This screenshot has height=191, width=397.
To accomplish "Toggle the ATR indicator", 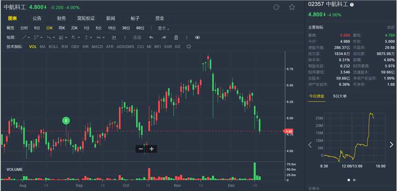I will [x=110, y=47].
